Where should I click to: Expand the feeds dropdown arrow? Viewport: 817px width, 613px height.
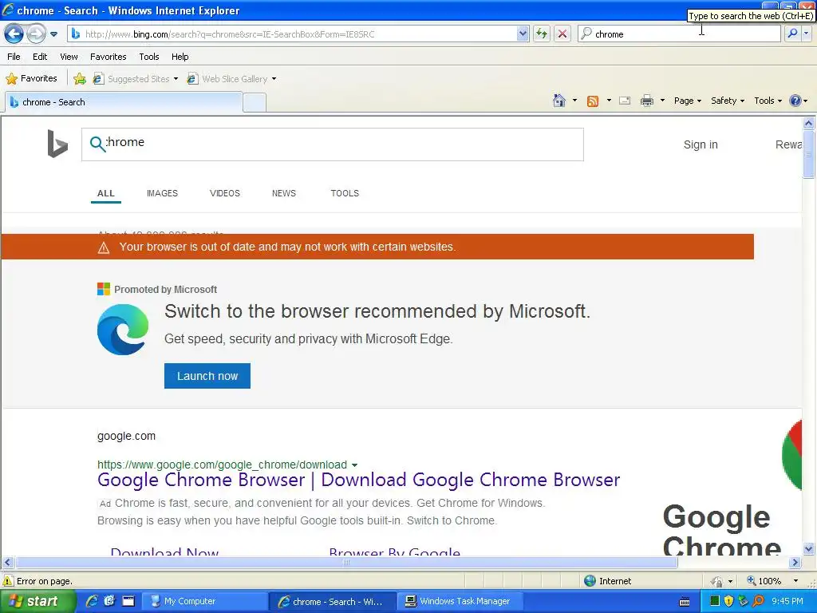point(609,101)
